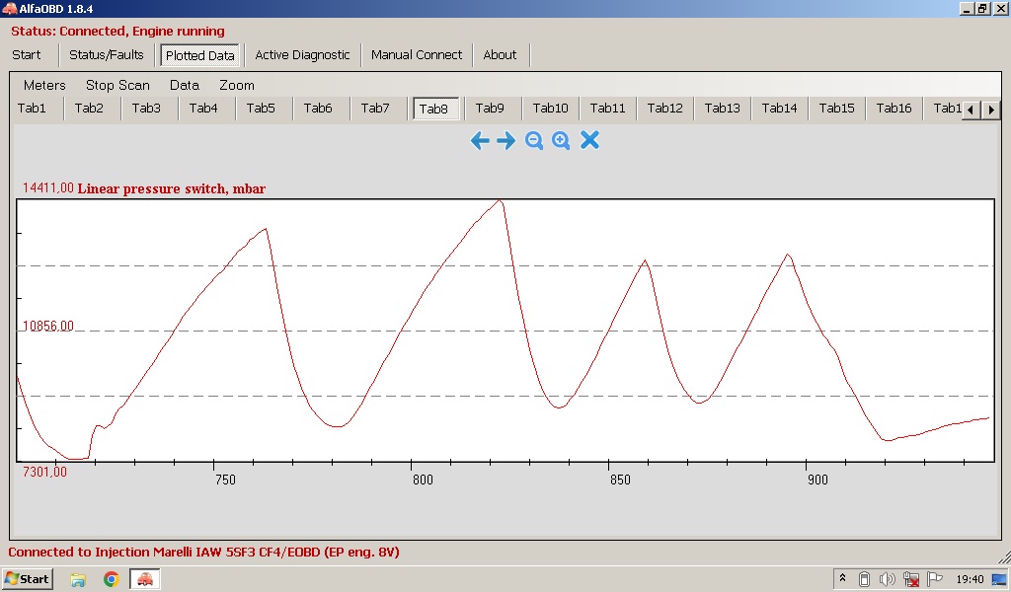Click the blue right arrow to scroll graph forward
This screenshot has height=592, width=1011.
click(x=506, y=141)
